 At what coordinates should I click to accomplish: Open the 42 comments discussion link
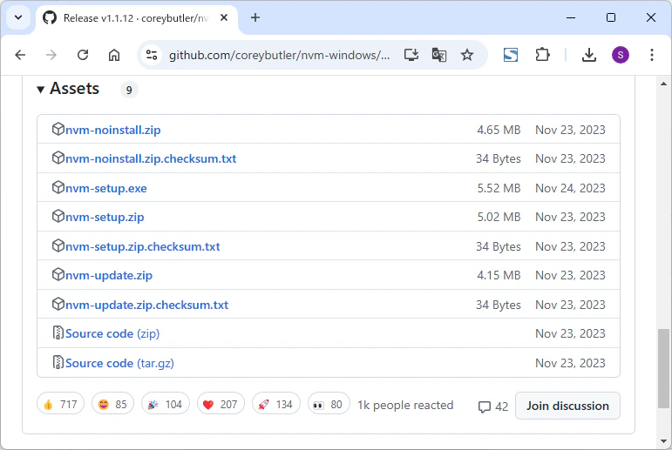tap(492, 406)
